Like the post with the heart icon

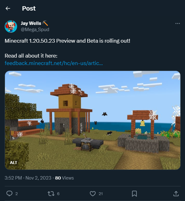click(x=93, y=194)
